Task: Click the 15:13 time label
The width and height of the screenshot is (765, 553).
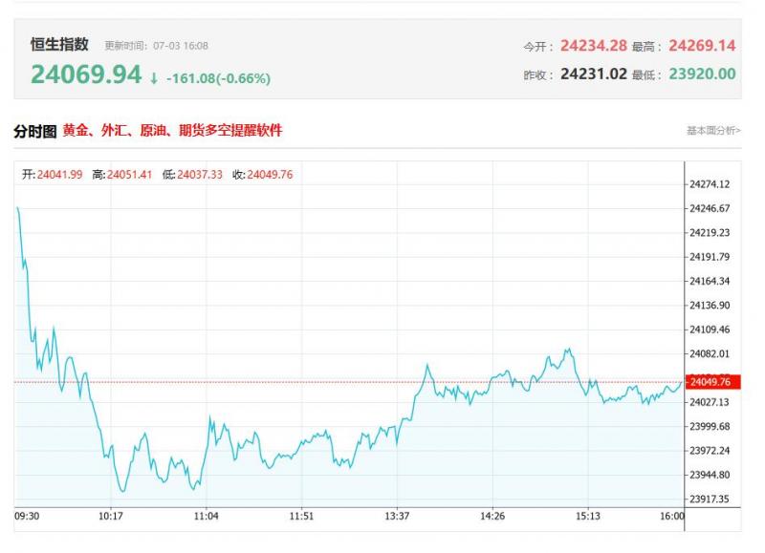Action: [x=588, y=516]
